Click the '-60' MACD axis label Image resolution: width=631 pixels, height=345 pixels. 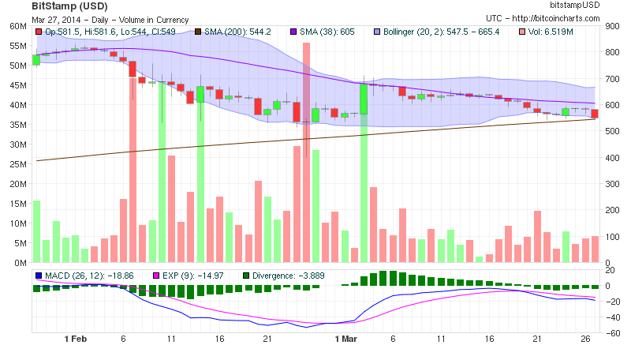pyautogui.click(x=612, y=333)
